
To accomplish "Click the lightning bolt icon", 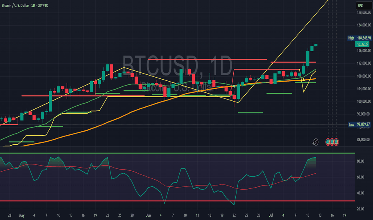I will [x=315, y=142].
